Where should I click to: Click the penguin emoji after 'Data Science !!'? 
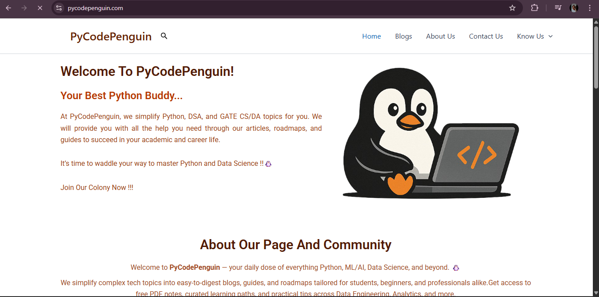[x=269, y=164]
